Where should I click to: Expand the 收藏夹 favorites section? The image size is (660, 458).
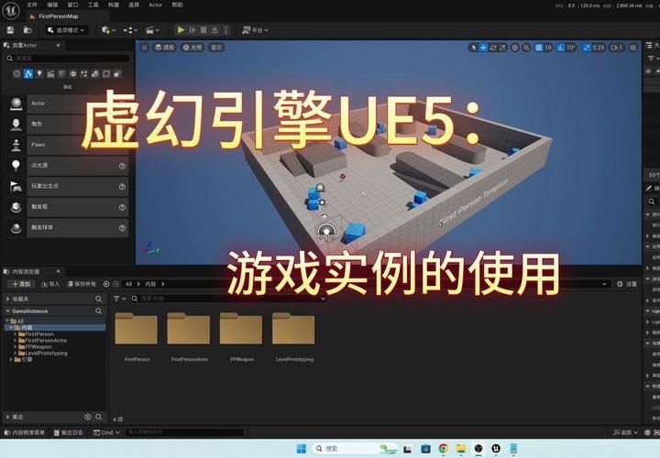tap(7, 299)
